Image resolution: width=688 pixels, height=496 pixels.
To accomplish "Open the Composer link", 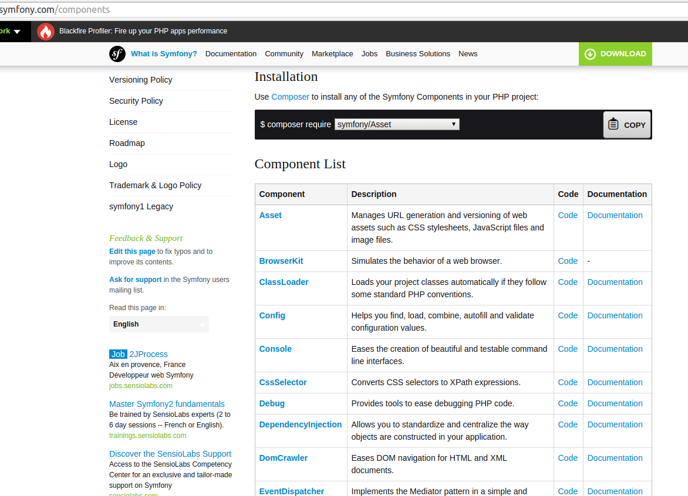I will pos(290,97).
